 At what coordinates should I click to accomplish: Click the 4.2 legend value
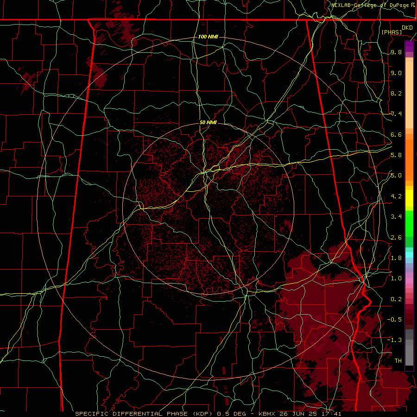pyautogui.click(x=396, y=196)
